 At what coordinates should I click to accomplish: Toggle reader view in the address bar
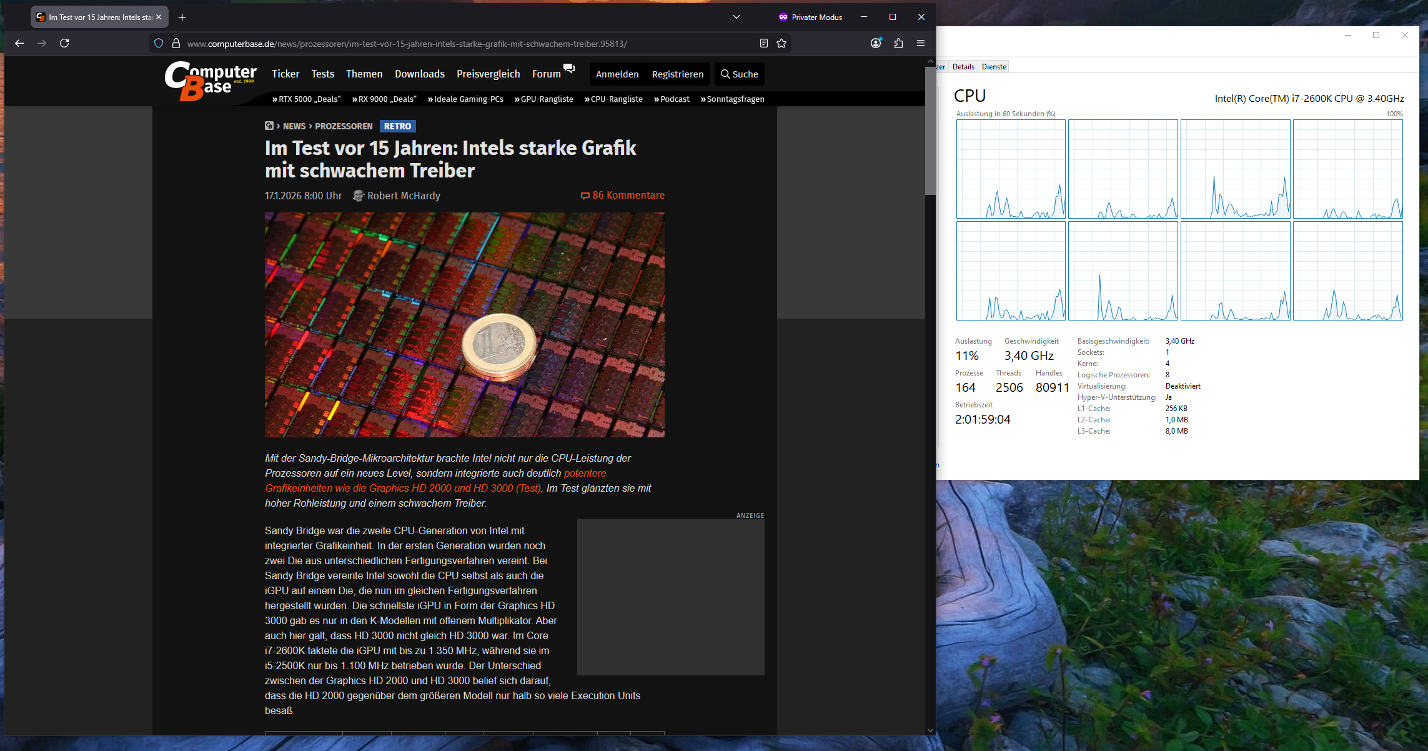click(x=763, y=43)
